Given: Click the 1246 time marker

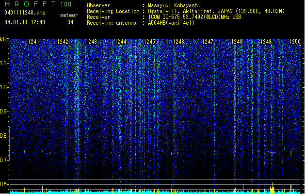Looking at the screenshot, I should [x=178, y=42].
